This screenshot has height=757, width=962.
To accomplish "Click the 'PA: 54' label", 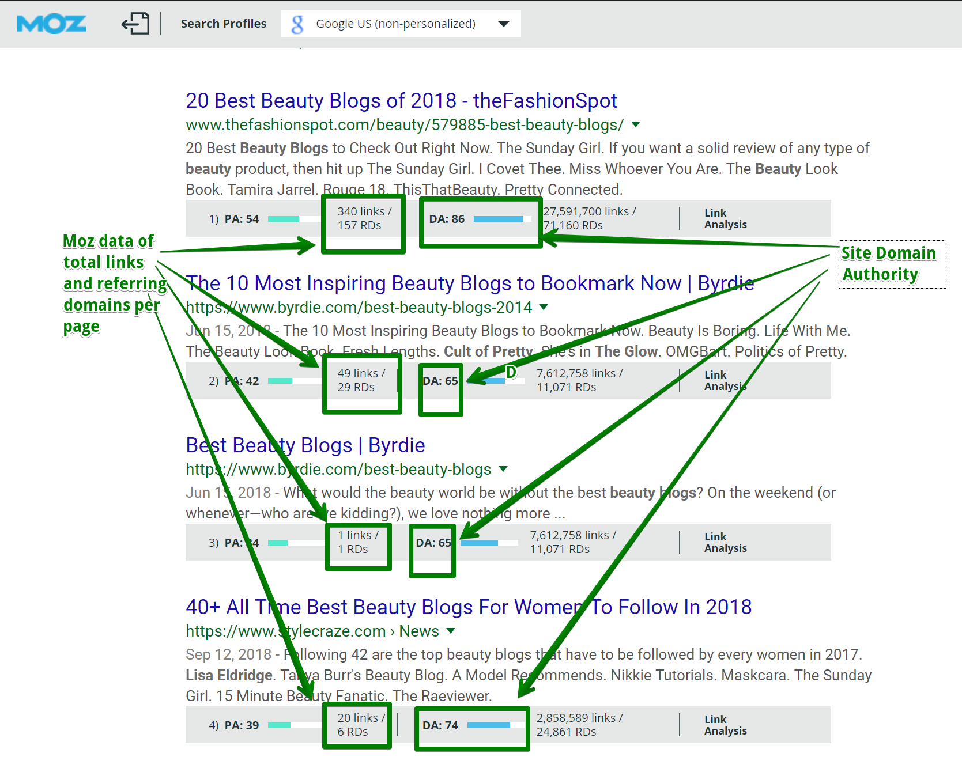I will point(242,219).
